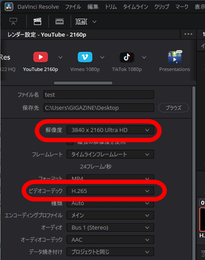The width and height of the screenshot is (205, 260).
Task: Select the YouTube 2160p preset icon
Action: pos(40,57)
